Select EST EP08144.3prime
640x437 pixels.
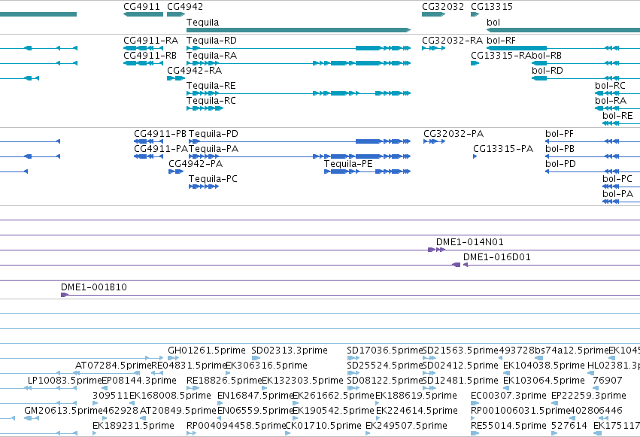pyautogui.click(x=139, y=381)
